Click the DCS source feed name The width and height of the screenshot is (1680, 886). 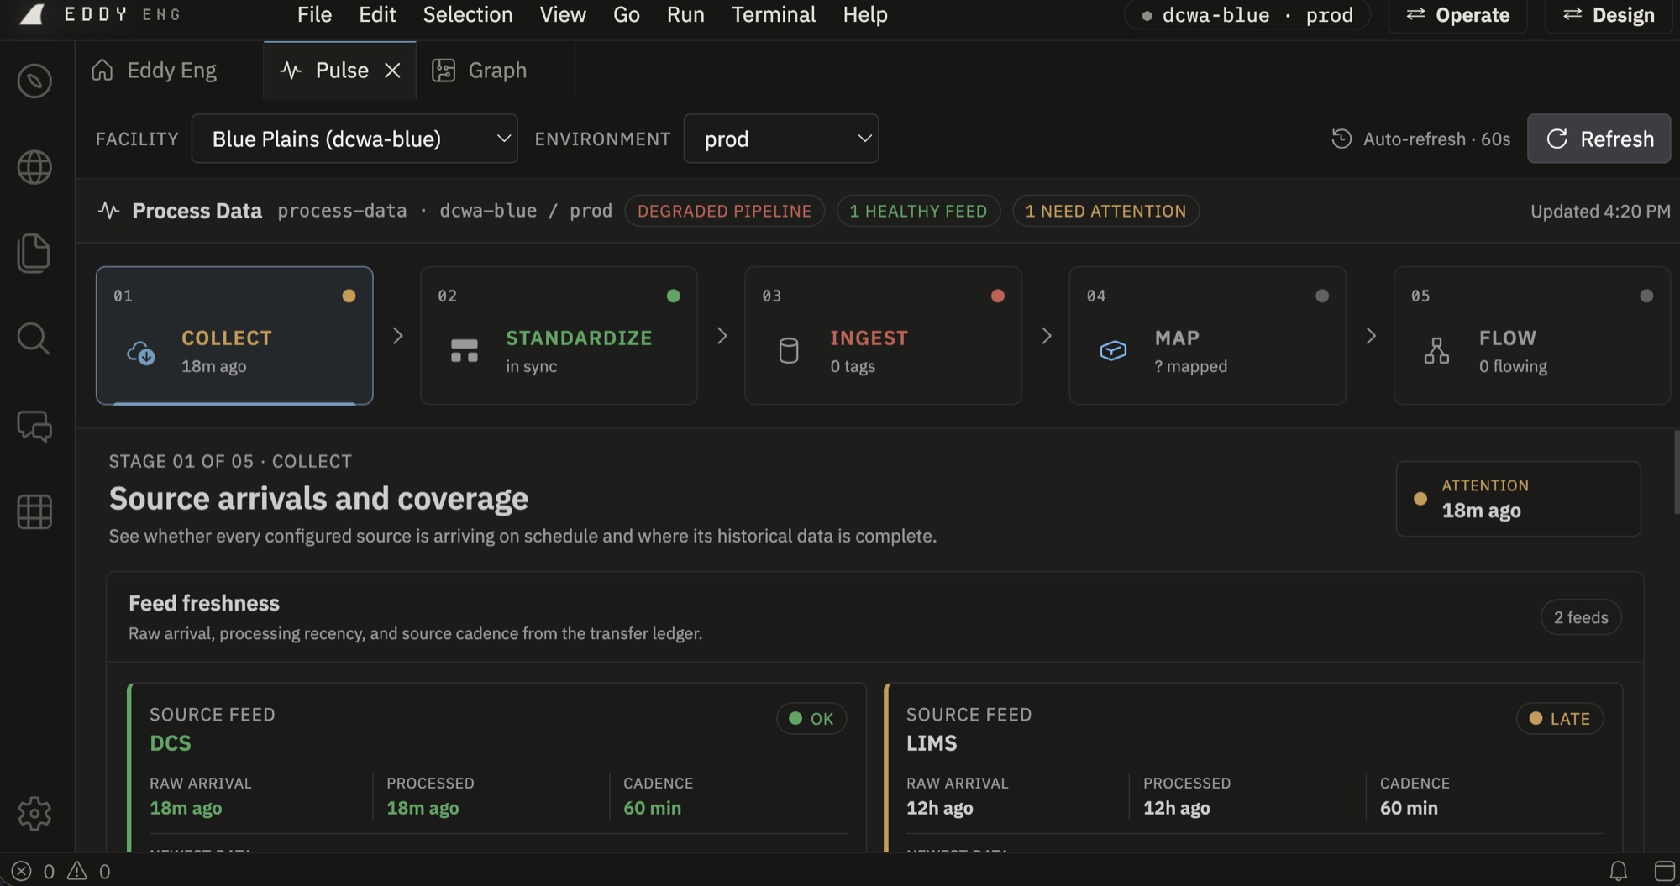point(171,743)
